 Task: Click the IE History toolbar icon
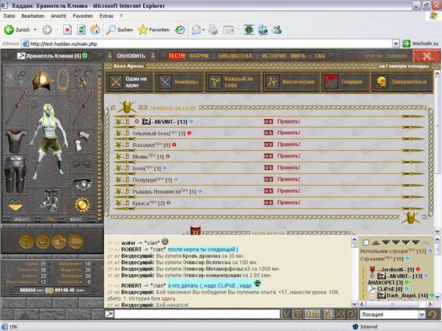click(x=180, y=30)
